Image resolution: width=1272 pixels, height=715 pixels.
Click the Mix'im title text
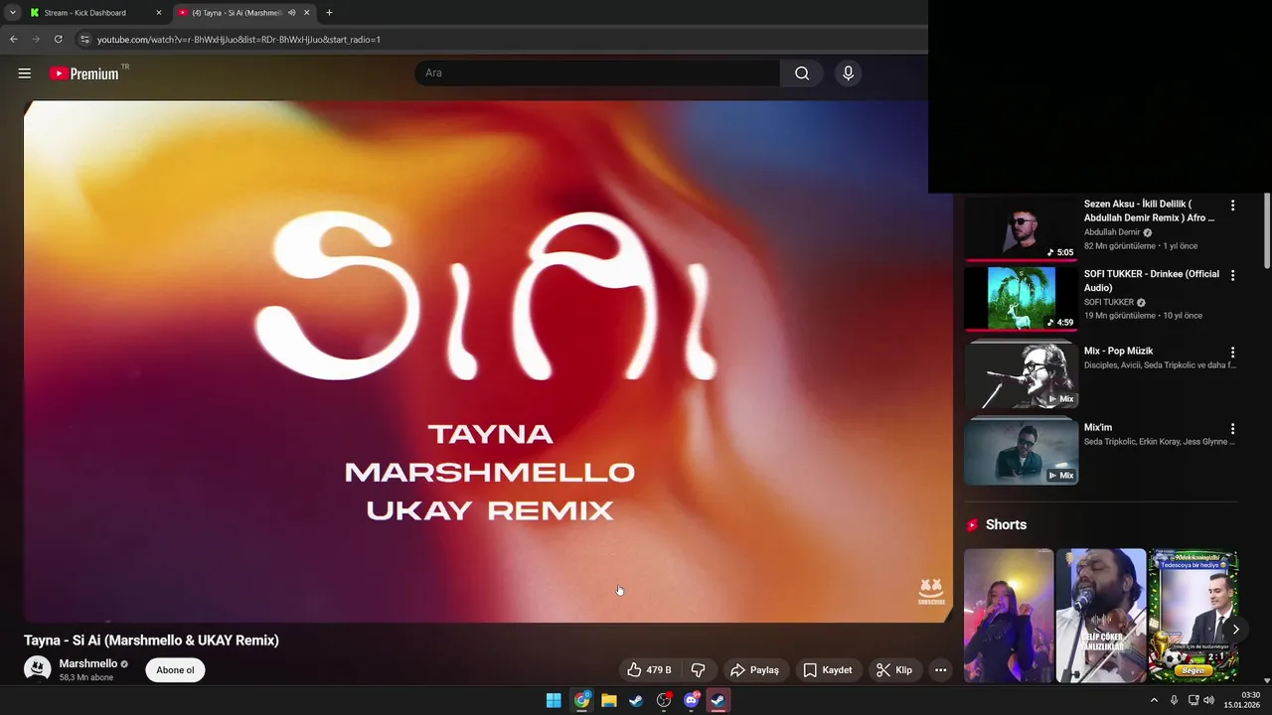coord(1098,428)
